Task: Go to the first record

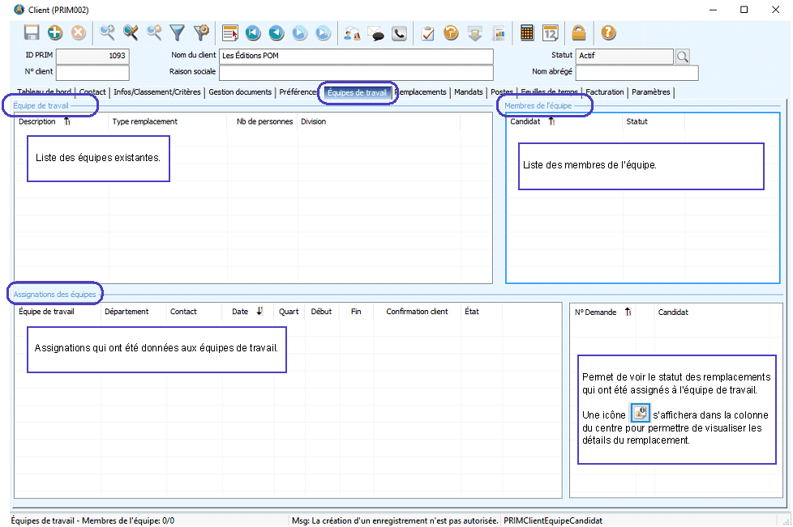Action: [253, 33]
